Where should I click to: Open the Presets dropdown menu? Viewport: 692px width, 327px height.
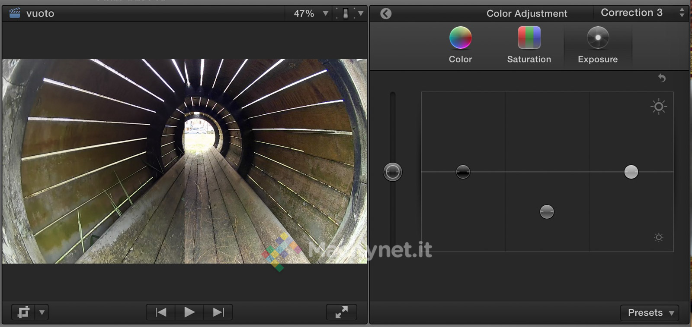point(650,313)
